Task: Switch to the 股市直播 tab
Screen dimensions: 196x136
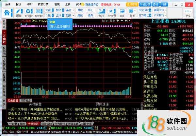Action: [13, 101]
